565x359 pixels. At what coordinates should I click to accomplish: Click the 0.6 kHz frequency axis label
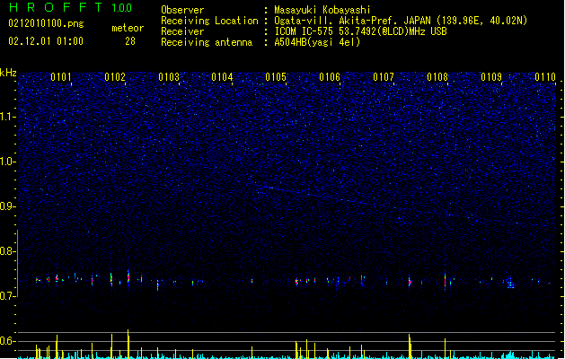(x=8, y=341)
